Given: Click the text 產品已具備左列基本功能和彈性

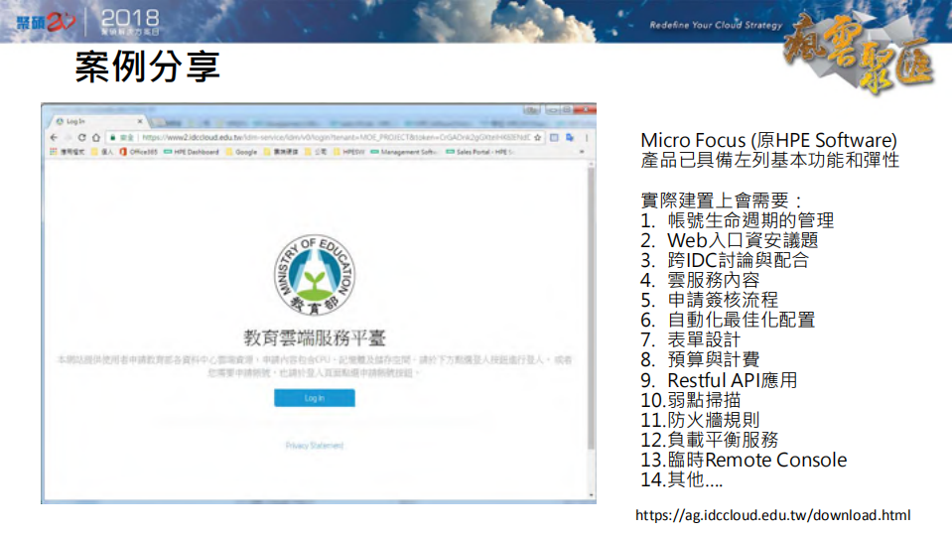Looking at the screenshot, I should point(770,161).
